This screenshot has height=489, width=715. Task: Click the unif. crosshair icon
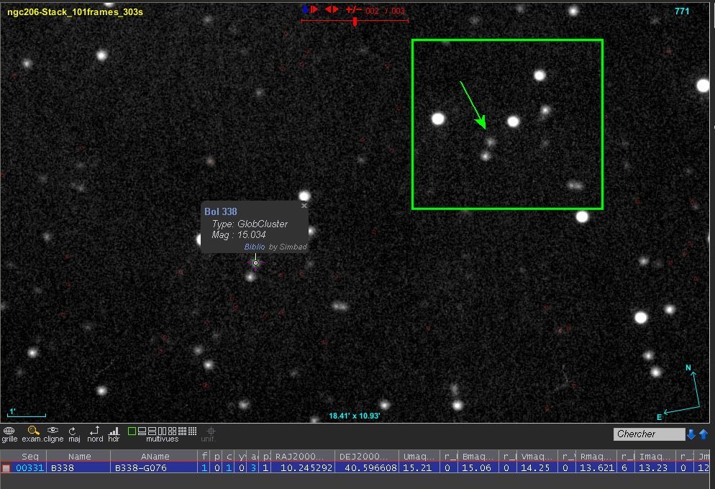click(210, 431)
